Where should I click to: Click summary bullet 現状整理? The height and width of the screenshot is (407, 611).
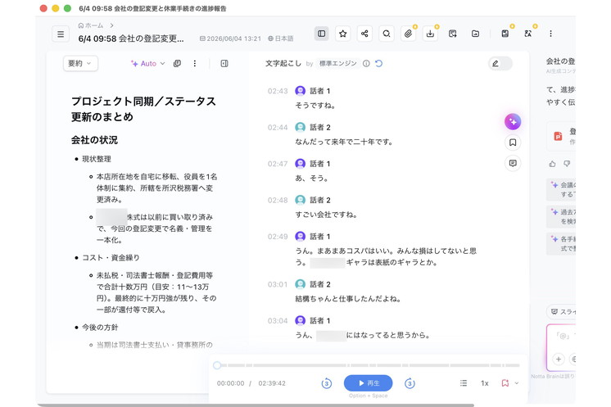pyautogui.click(x=97, y=159)
